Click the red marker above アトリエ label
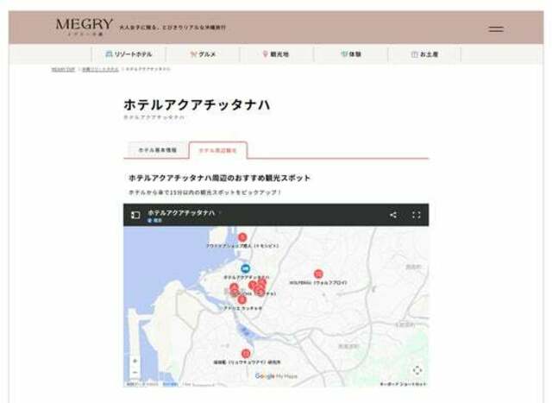Screen dimensions: 552x403 pos(241,299)
